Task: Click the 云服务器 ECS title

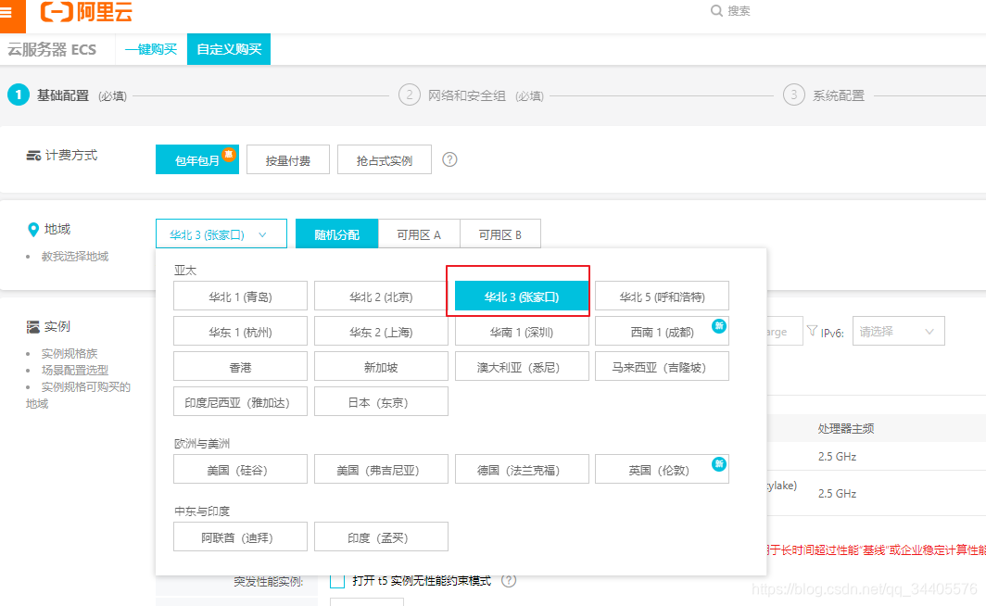Action: tap(52, 49)
